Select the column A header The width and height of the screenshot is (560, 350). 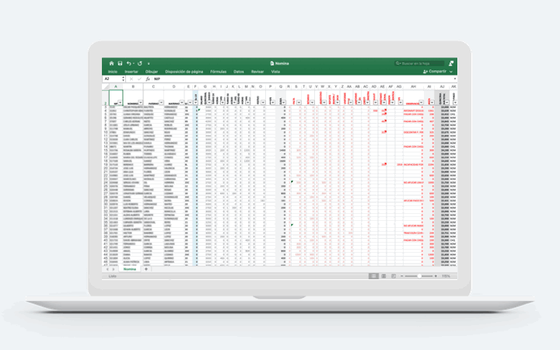[116, 87]
